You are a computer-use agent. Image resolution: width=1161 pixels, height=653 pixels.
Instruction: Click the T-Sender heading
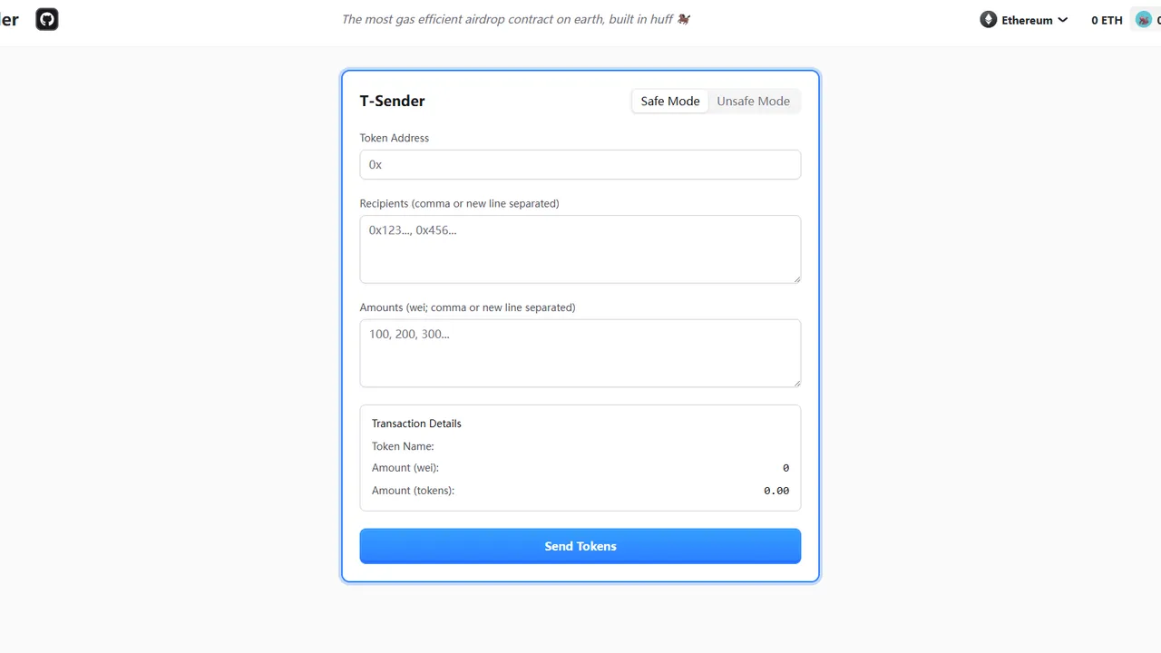click(x=392, y=101)
